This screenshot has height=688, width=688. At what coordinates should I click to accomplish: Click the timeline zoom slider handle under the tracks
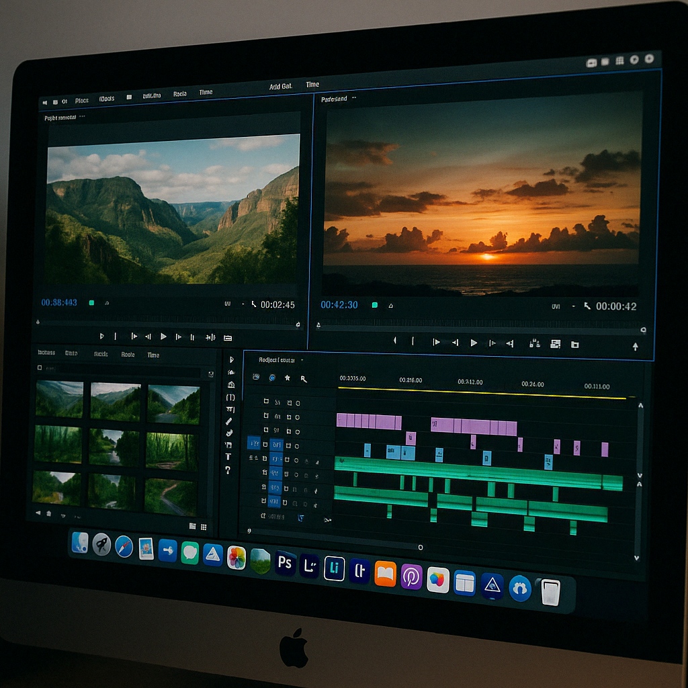point(421,548)
